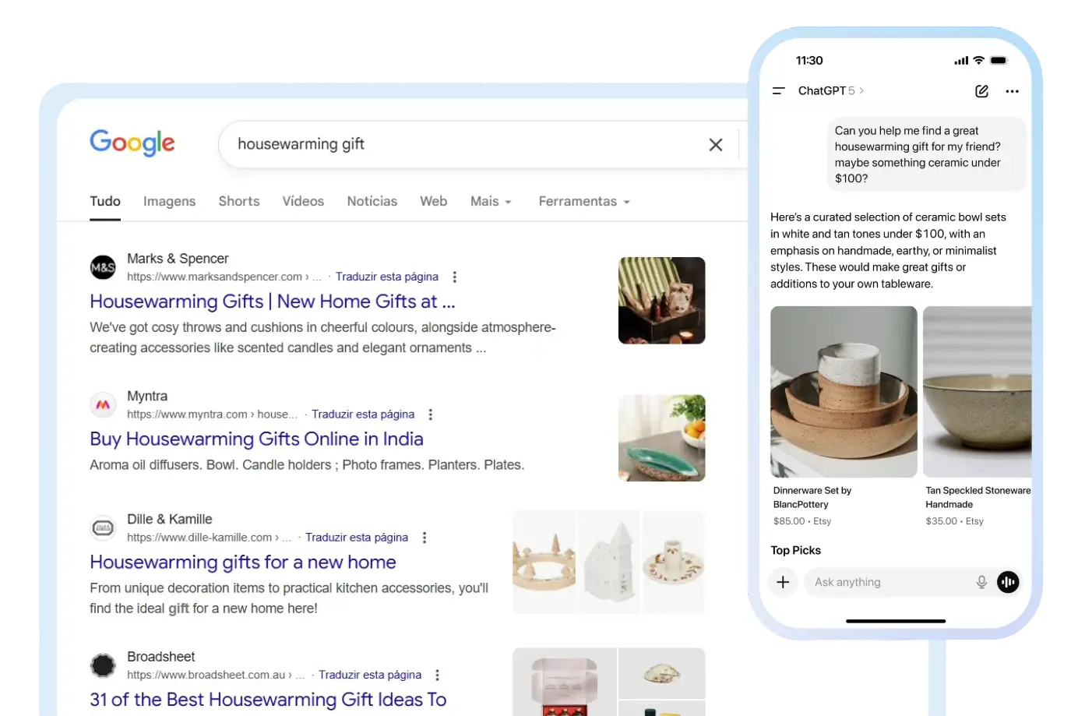Start ChatGPT voice mode with the waveform icon
This screenshot has height=716, width=1078.
(1008, 582)
